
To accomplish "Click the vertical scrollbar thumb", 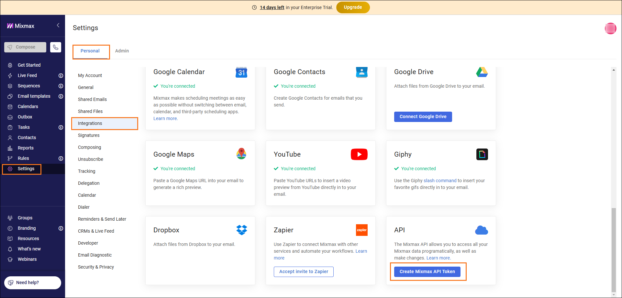I will click(x=613, y=250).
